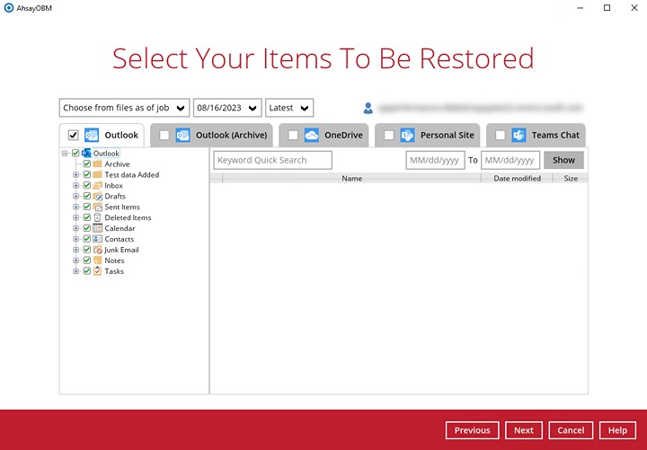Screen dimensions: 647x450
Task: Click the Outlook tab icon
Action: 92,136
